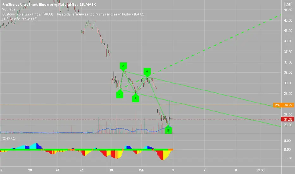Screen dimensions: 295x174
Task: Click the 26 date label on time axis
Action: [81, 170]
